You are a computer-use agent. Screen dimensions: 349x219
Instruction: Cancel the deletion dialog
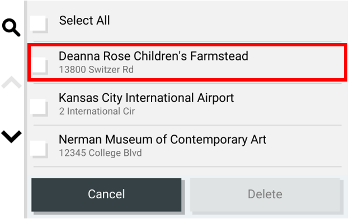[106, 194]
